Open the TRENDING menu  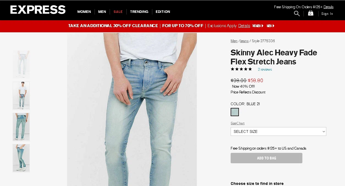coord(139,12)
